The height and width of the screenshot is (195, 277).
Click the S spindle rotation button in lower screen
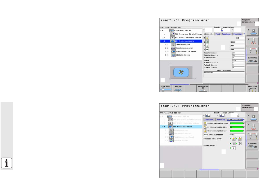tap(252, 127)
